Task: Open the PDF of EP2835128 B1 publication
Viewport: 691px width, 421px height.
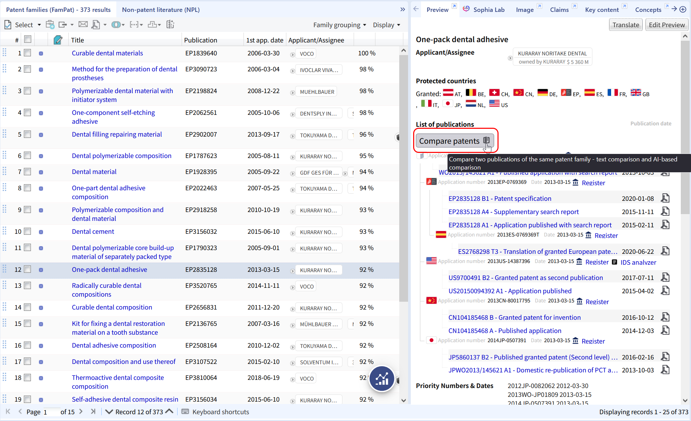Action: coord(665,198)
